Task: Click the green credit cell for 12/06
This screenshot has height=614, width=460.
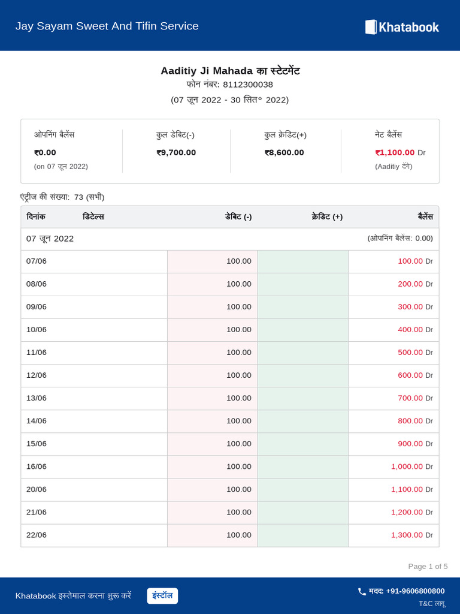Action: click(x=303, y=375)
